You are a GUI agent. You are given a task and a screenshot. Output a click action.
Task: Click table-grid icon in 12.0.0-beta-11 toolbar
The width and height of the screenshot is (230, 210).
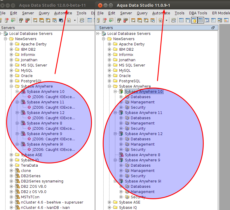90,20
